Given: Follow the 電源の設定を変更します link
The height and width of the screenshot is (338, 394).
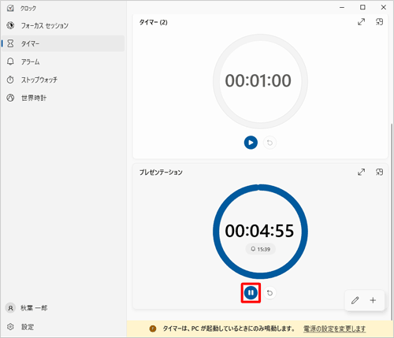Looking at the screenshot, I should pos(334,329).
